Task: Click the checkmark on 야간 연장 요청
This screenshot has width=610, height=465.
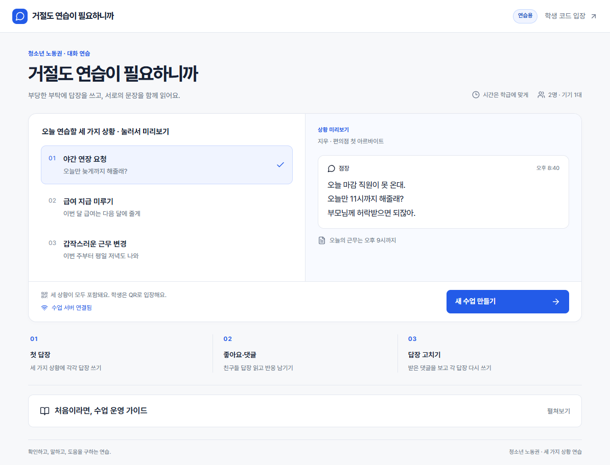Action: [280, 165]
